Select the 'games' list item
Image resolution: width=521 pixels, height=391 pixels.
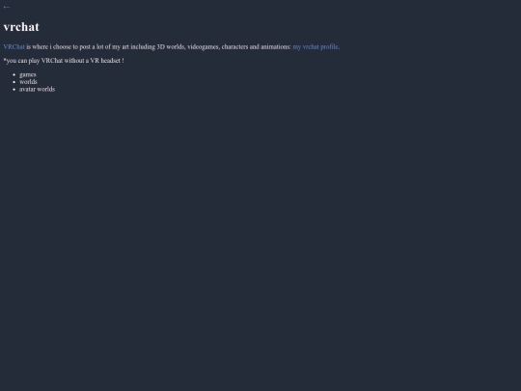click(28, 74)
